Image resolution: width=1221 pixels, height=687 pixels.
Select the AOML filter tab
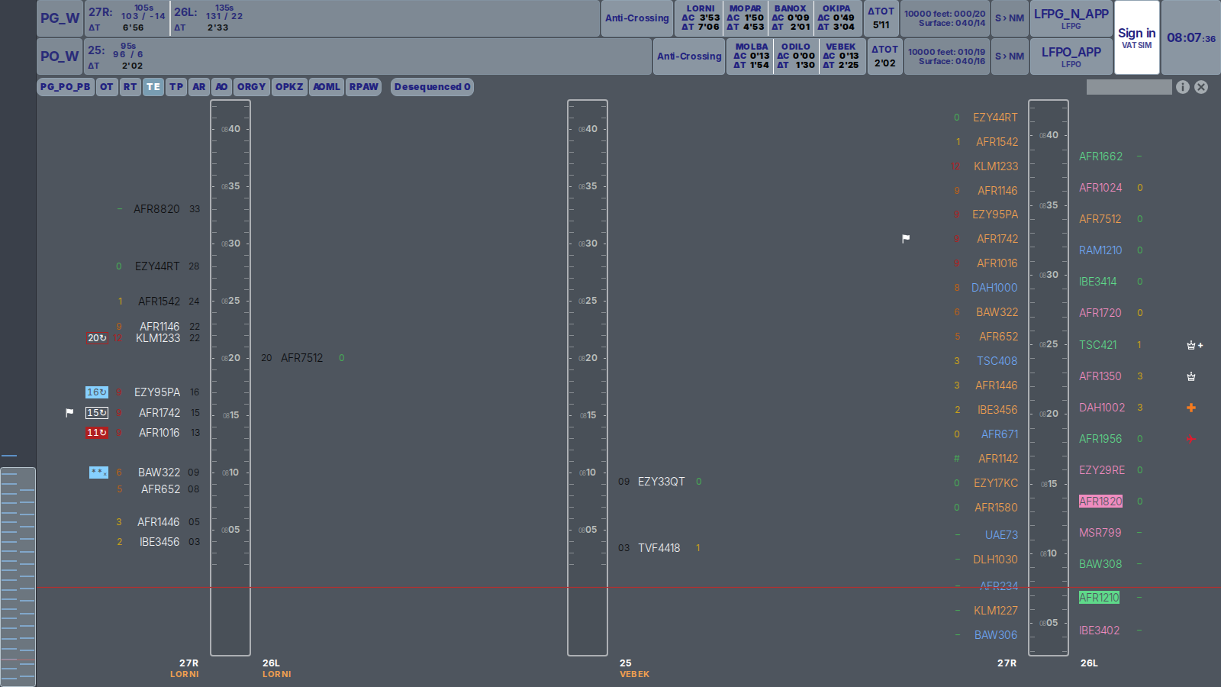point(327,87)
